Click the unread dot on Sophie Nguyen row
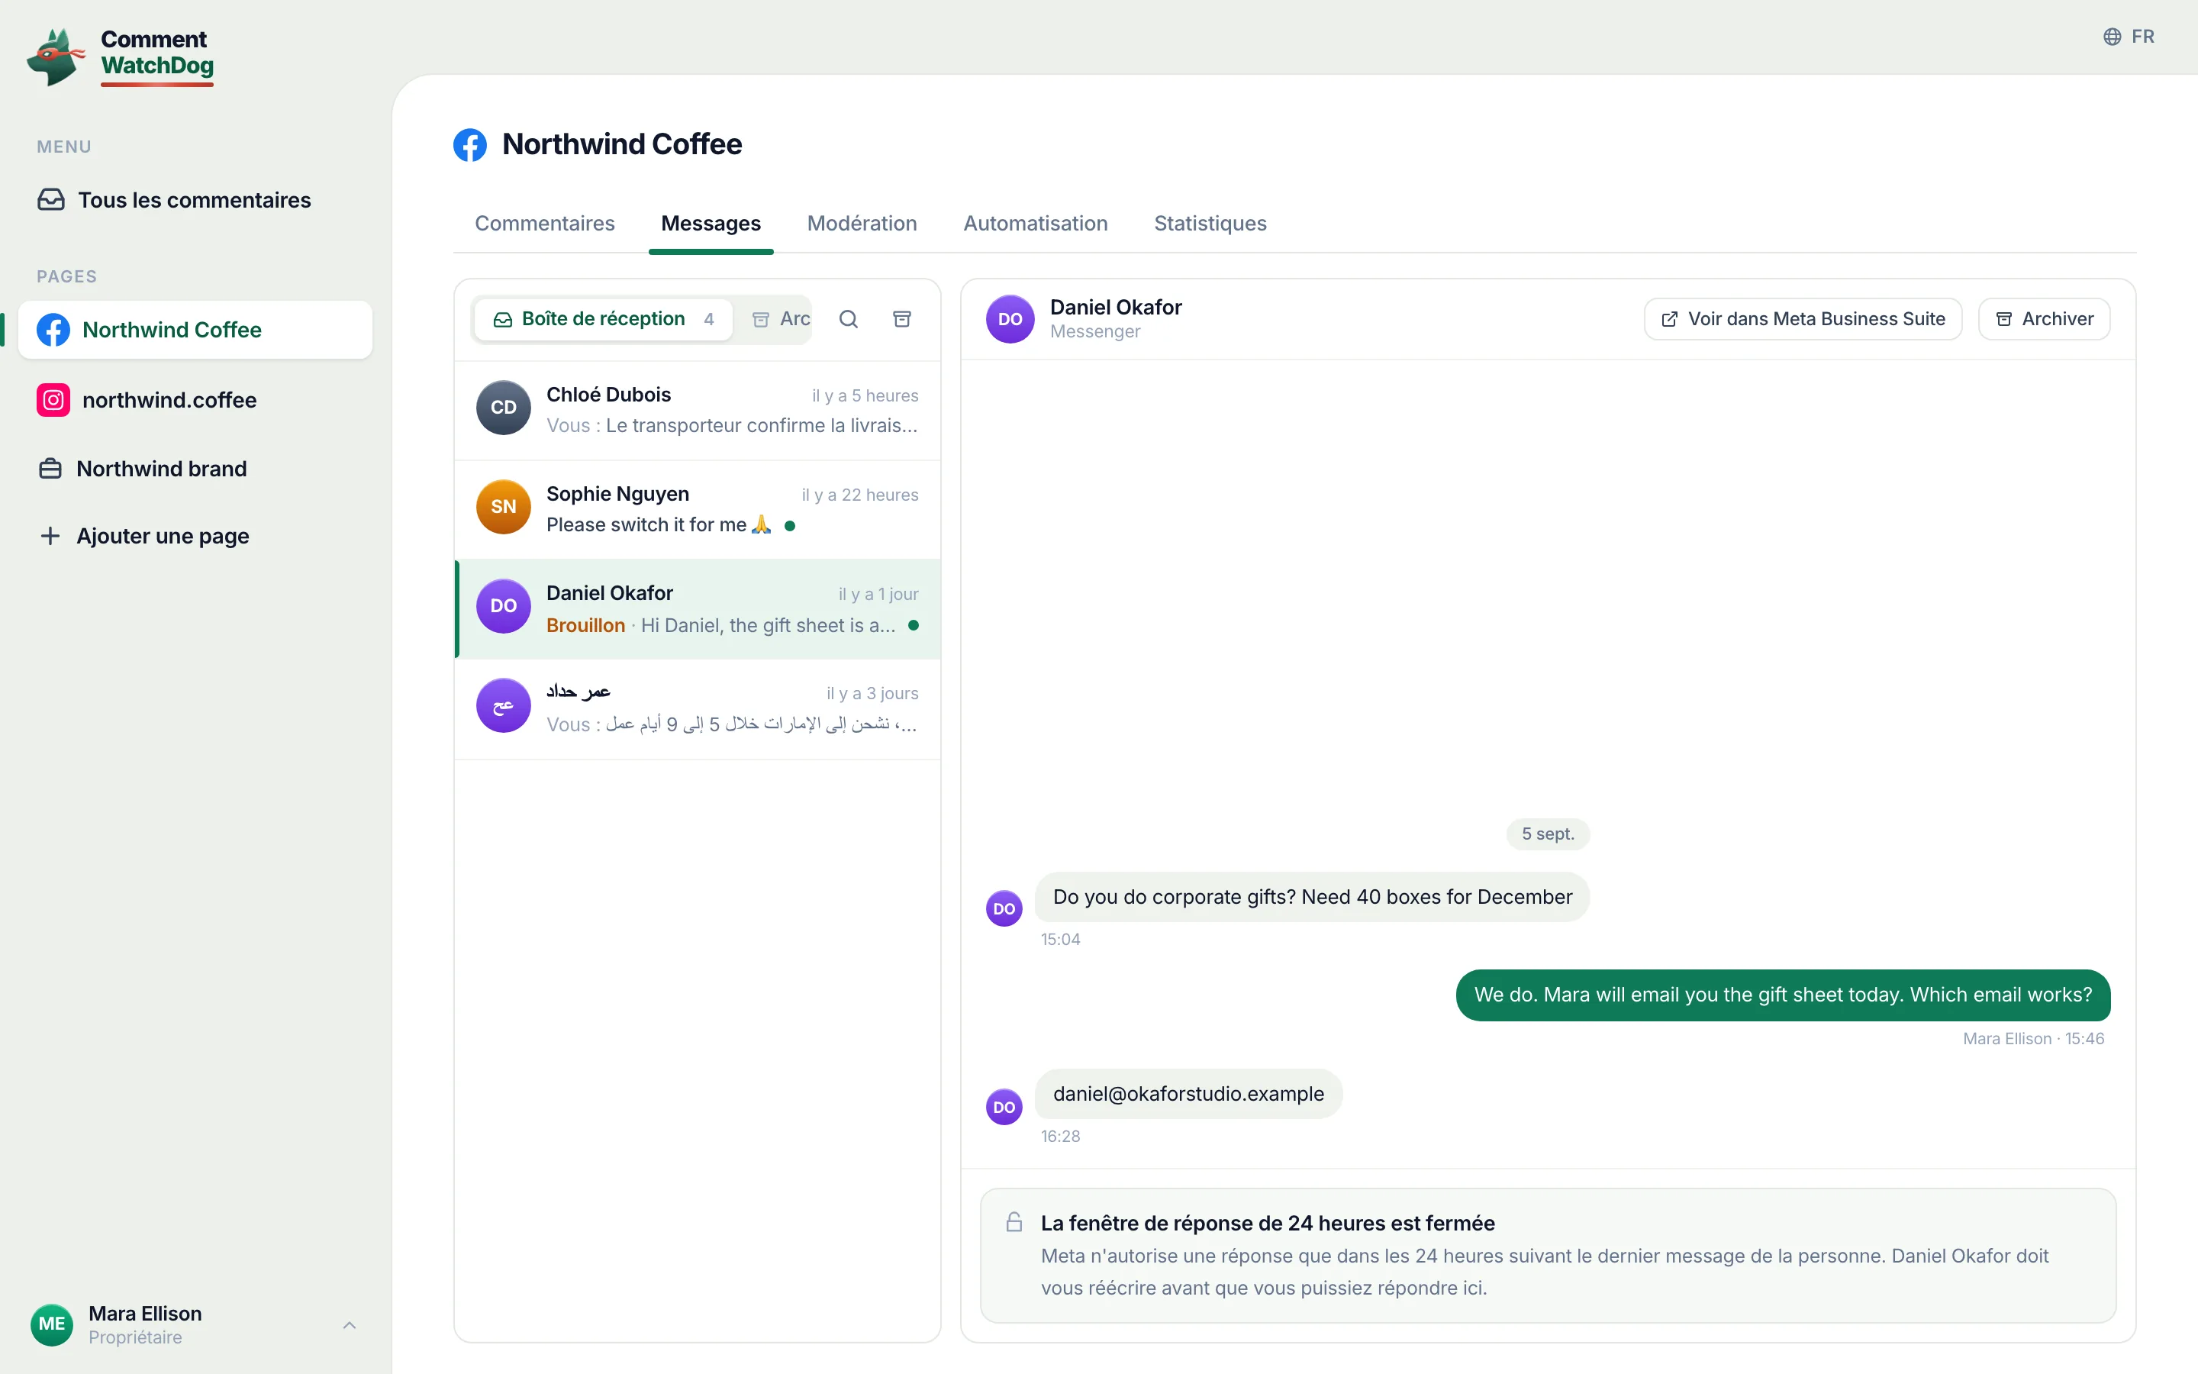The width and height of the screenshot is (2198, 1374). (x=789, y=525)
